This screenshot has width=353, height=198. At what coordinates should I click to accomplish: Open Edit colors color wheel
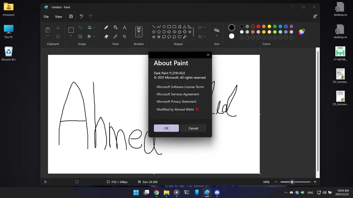(301, 32)
